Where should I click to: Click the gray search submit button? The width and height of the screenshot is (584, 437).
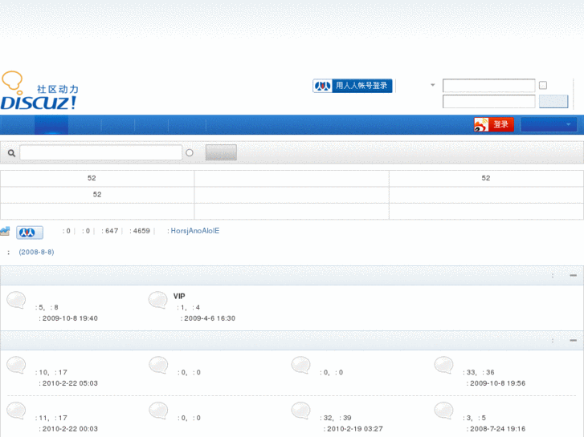(221, 153)
